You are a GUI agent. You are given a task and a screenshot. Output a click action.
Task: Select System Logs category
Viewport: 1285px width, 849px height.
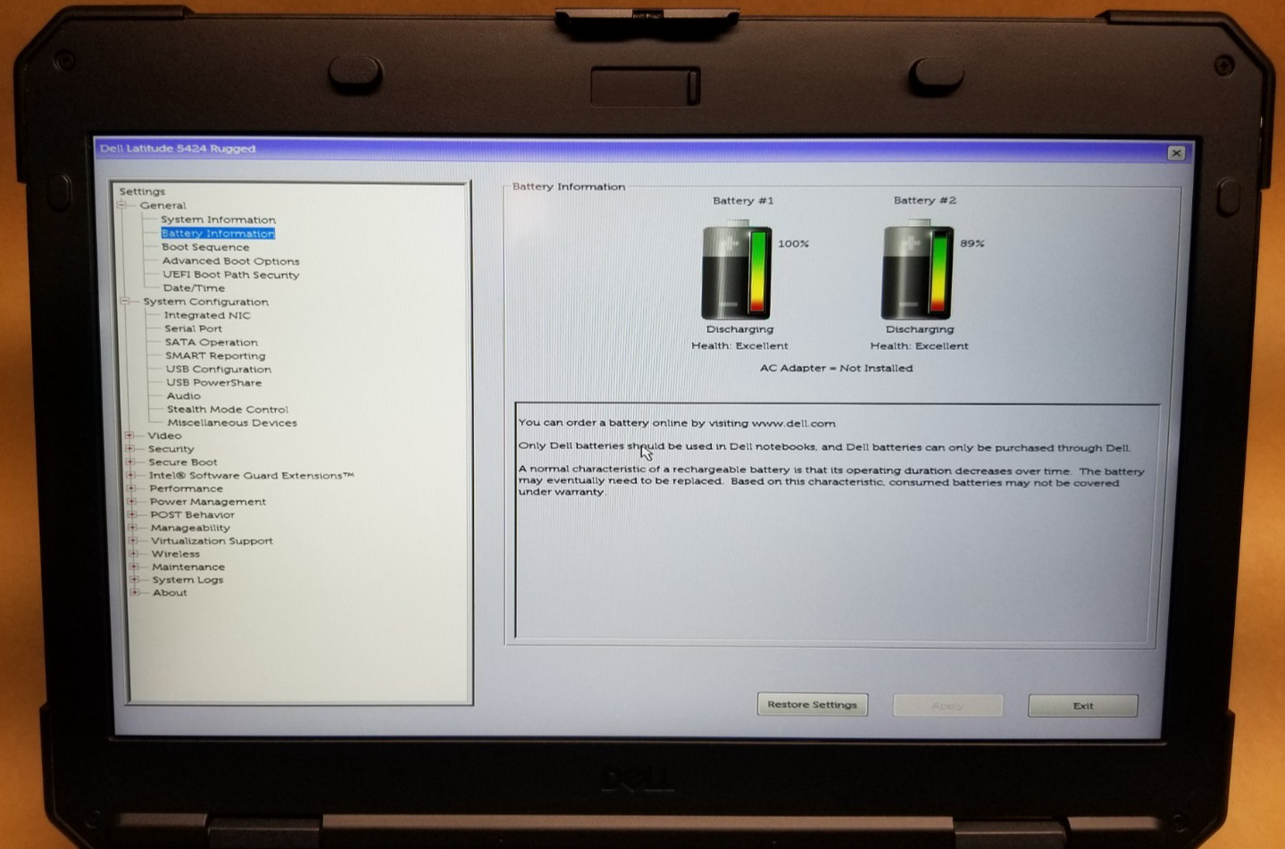point(188,580)
